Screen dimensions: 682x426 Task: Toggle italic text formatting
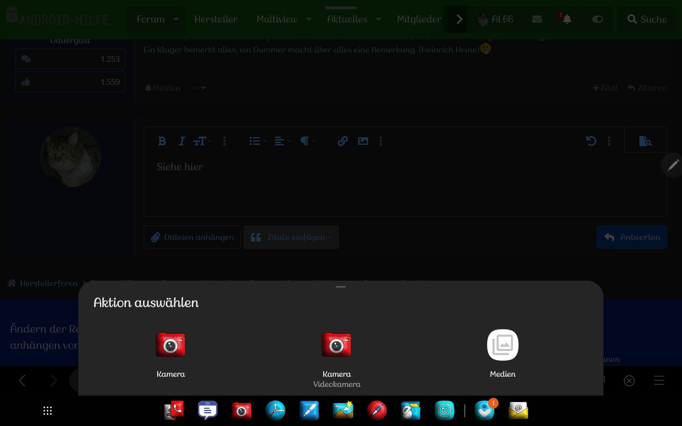tap(182, 141)
